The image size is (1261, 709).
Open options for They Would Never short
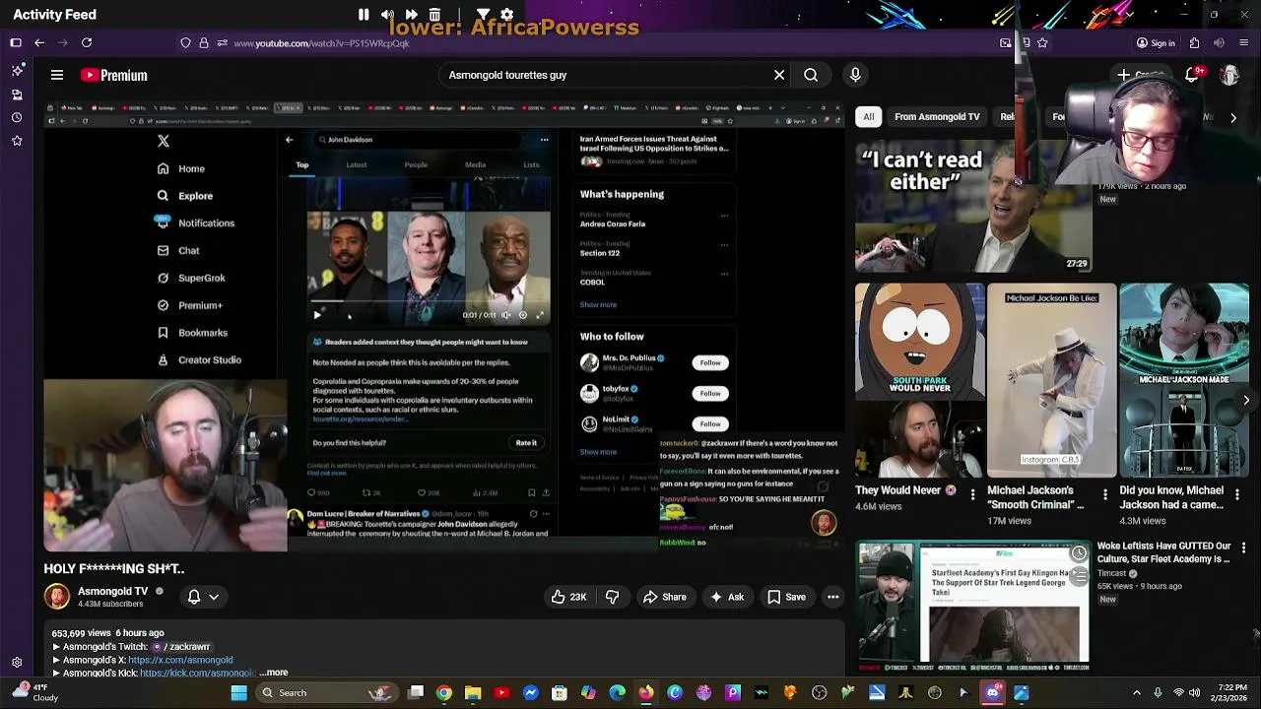(972, 494)
